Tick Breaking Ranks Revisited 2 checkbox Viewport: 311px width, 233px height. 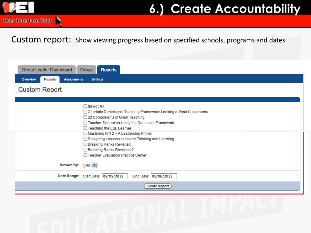85,150
